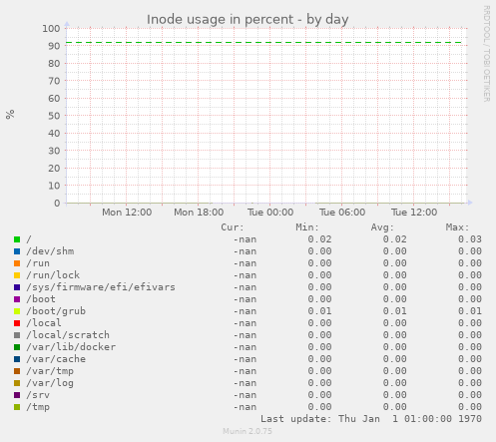Image resolution: width=496 pixels, height=442 pixels.
Task: Select the /sys/firmware/efi/efivars label
Action: (101, 287)
